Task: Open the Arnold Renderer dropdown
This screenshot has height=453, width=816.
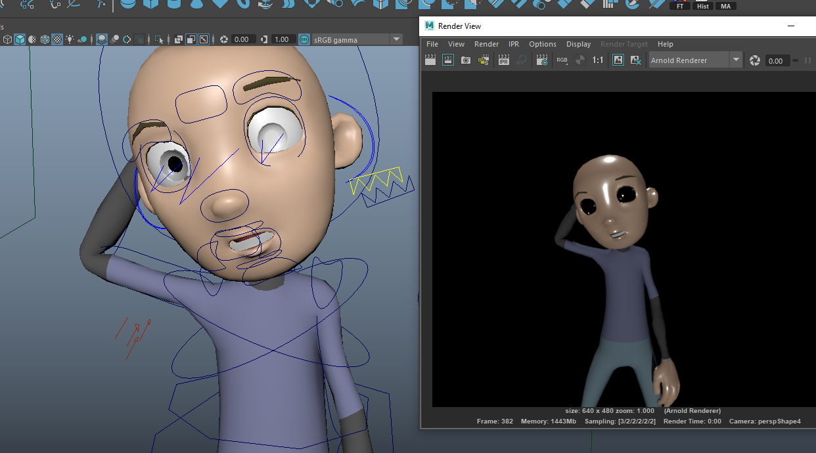Action: click(x=736, y=60)
